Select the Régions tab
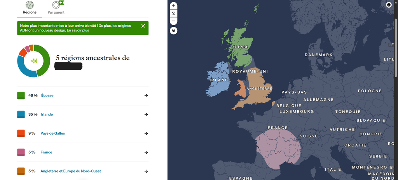 click(x=30, y=12)
